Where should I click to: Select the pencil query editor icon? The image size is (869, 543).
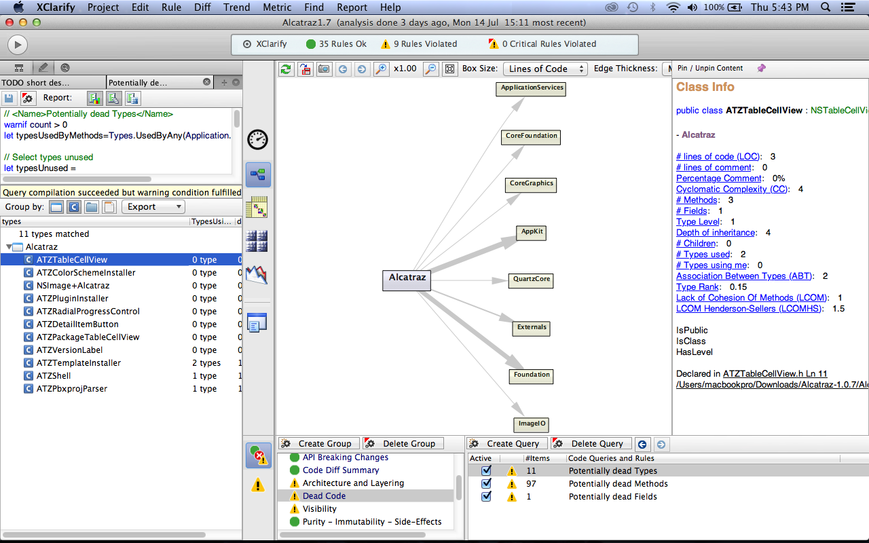[43, 68]
